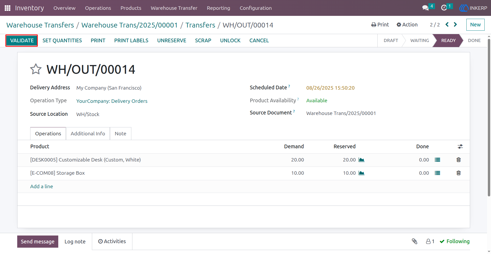Click the paperclip attachments icon
This screenshot has width=491, height=254.
tap(414, 241)
